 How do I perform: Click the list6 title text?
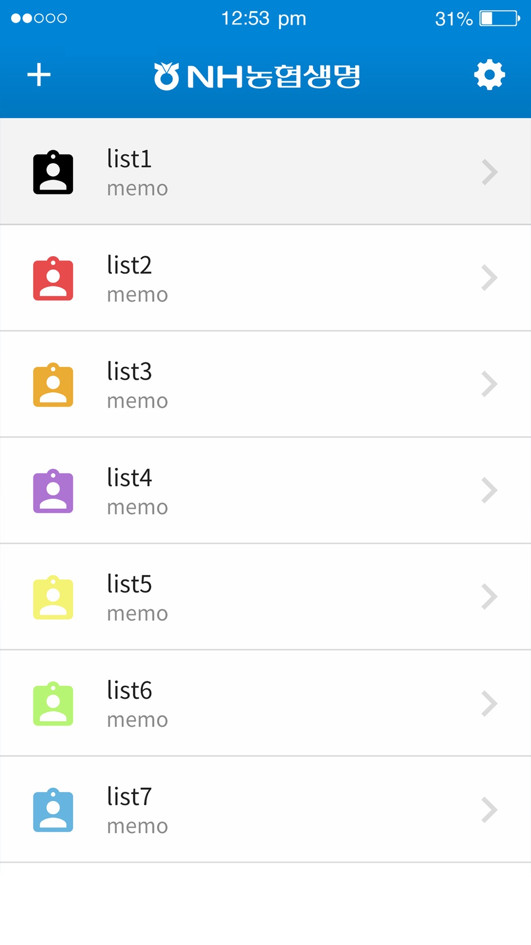tap(130, 690)
